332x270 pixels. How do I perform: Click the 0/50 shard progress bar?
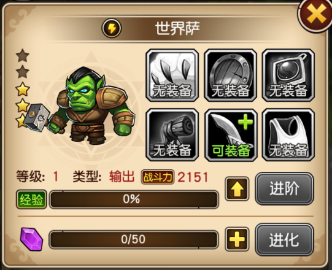[134, 239]
